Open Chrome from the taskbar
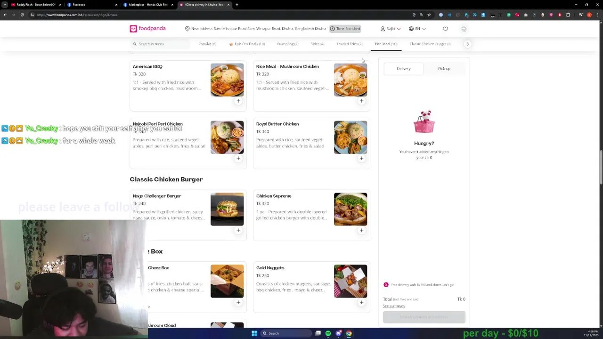603x339 pixels. 349,333
